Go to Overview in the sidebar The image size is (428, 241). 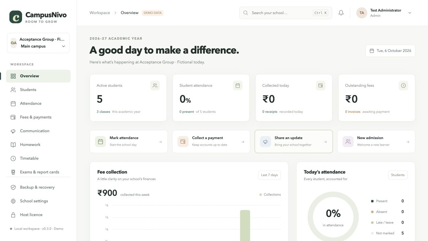coord(38,76)
